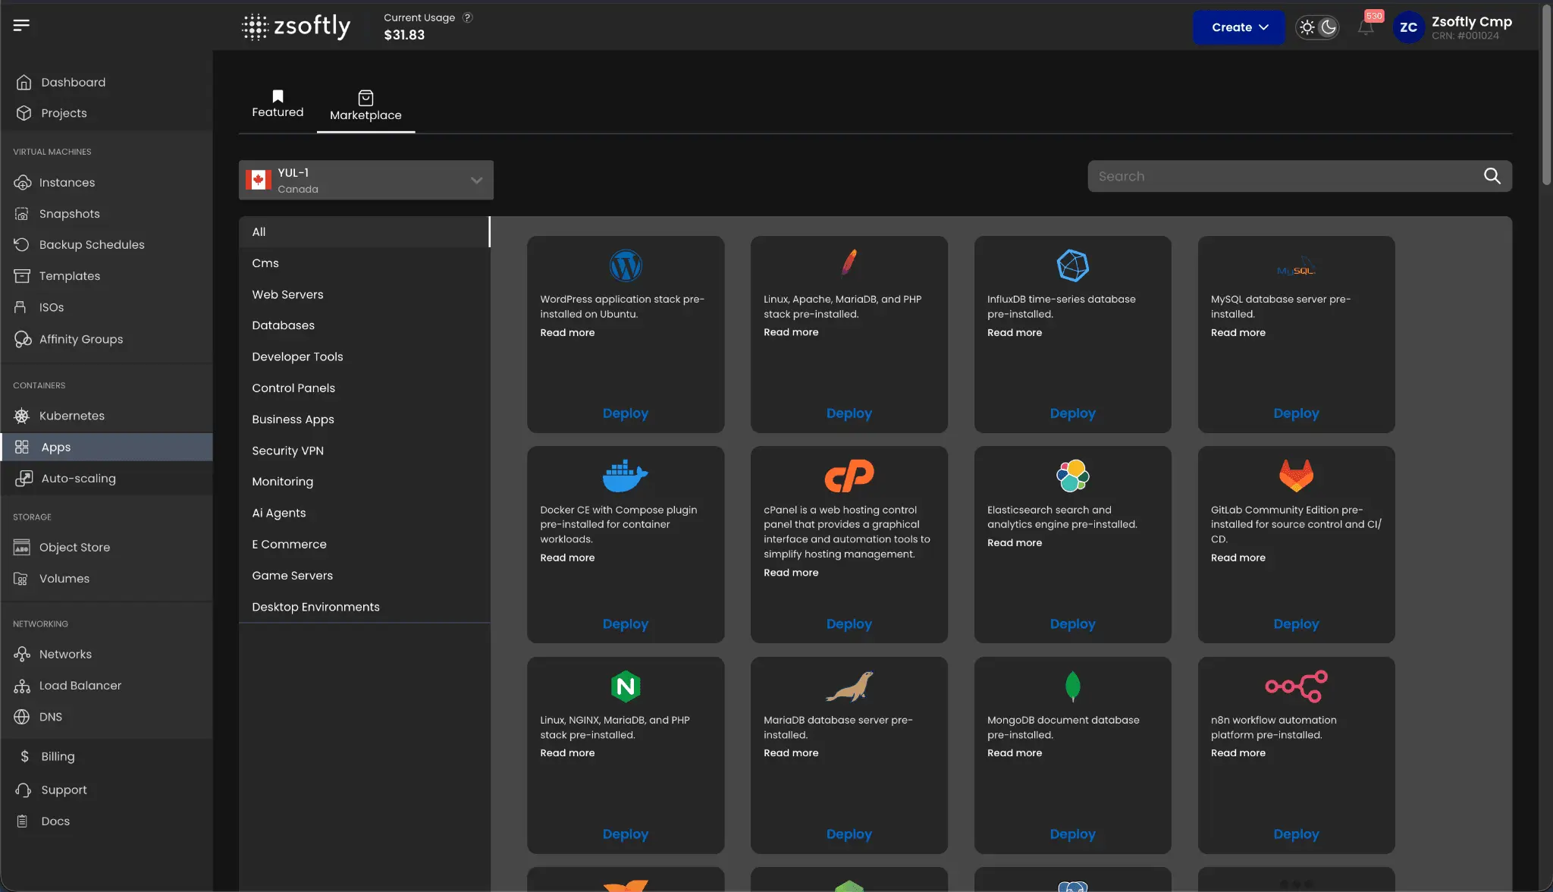Filter by Desktop Environments category

364,607
